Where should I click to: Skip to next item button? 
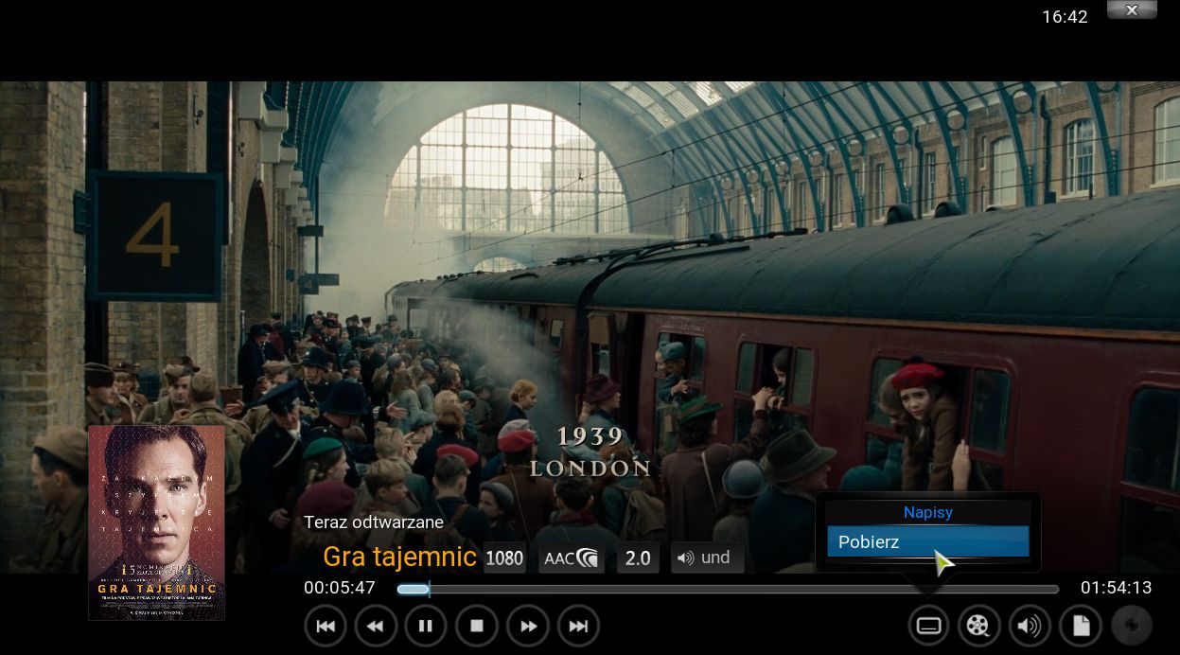coord(578,626)
